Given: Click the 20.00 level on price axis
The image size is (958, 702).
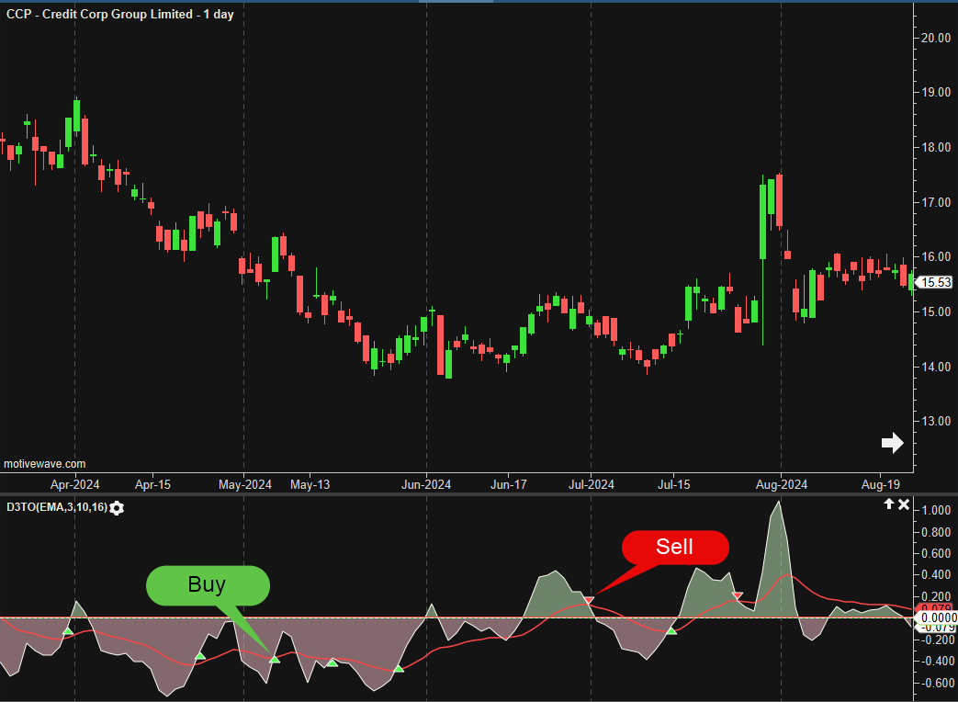Looking at the screenshot, I should tap(936, 38).
